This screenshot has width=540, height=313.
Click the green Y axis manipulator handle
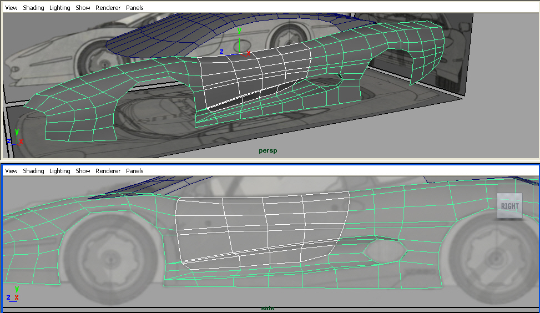tap(239, 31)
